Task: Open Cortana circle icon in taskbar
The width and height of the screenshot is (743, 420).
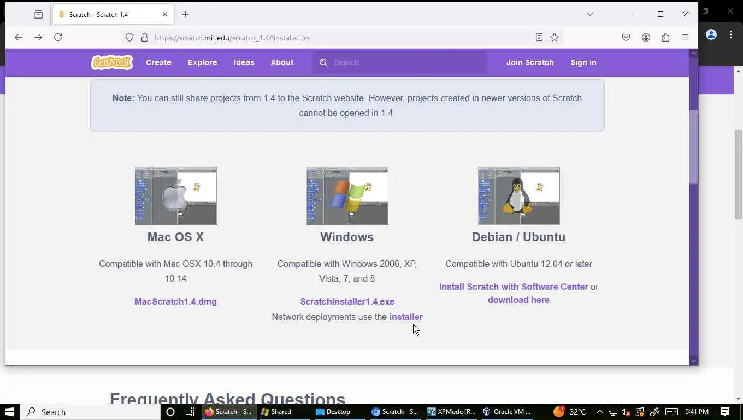Action: (x=170, y=412)
